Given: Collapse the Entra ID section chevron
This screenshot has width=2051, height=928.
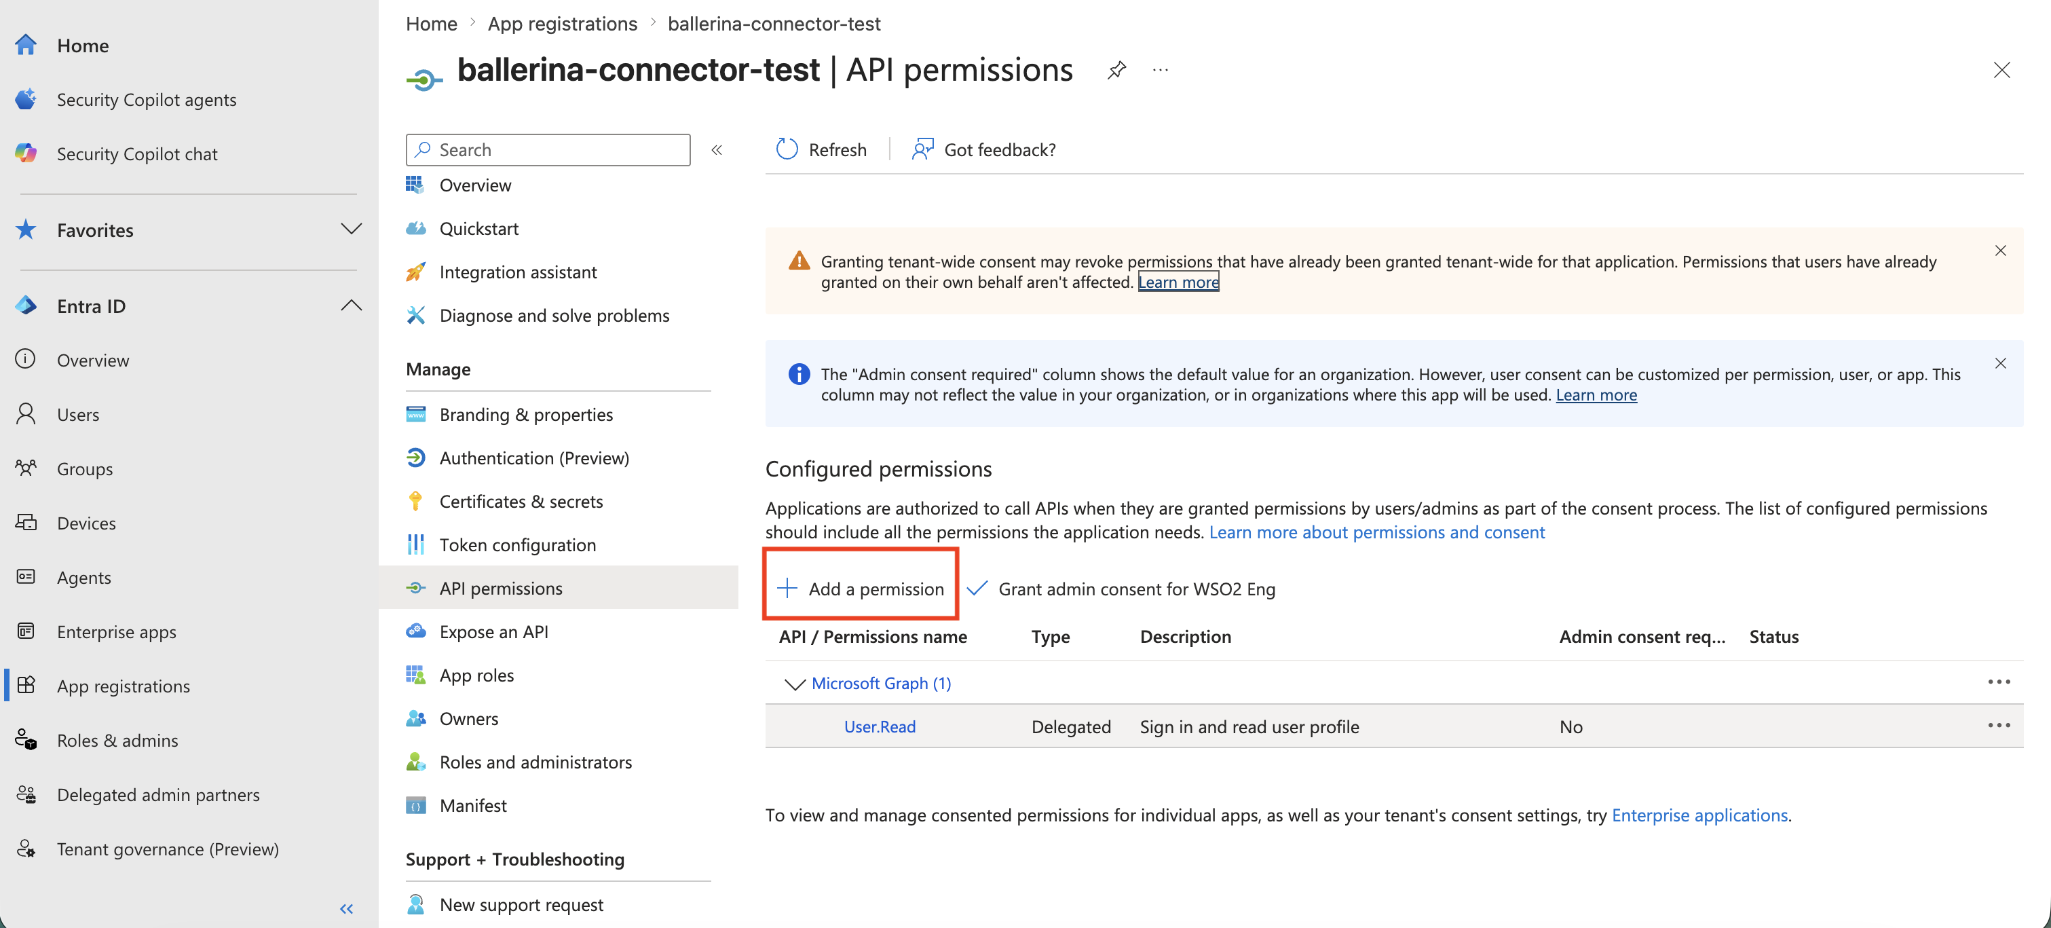Looking at the screenshot, I should click(351, 306).
